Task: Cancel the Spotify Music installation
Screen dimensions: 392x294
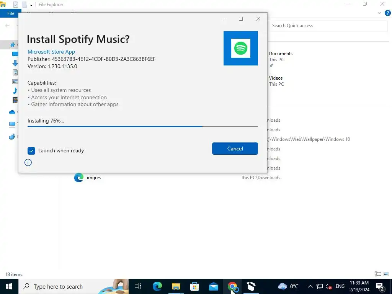Action: [x=235, y=149]
